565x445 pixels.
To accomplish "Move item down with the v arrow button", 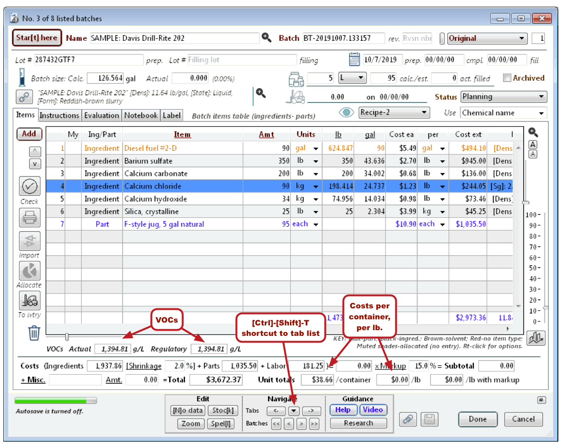I will coord(35,164).
